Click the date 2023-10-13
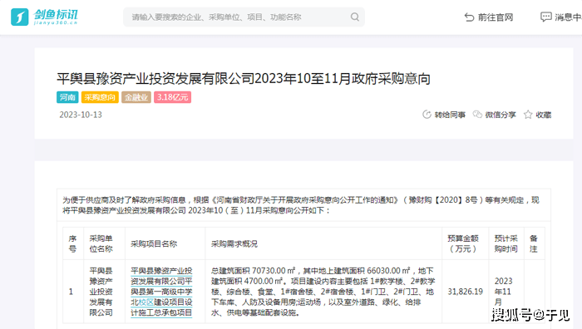This screenshot has width=582, height=329. point(81,115)
